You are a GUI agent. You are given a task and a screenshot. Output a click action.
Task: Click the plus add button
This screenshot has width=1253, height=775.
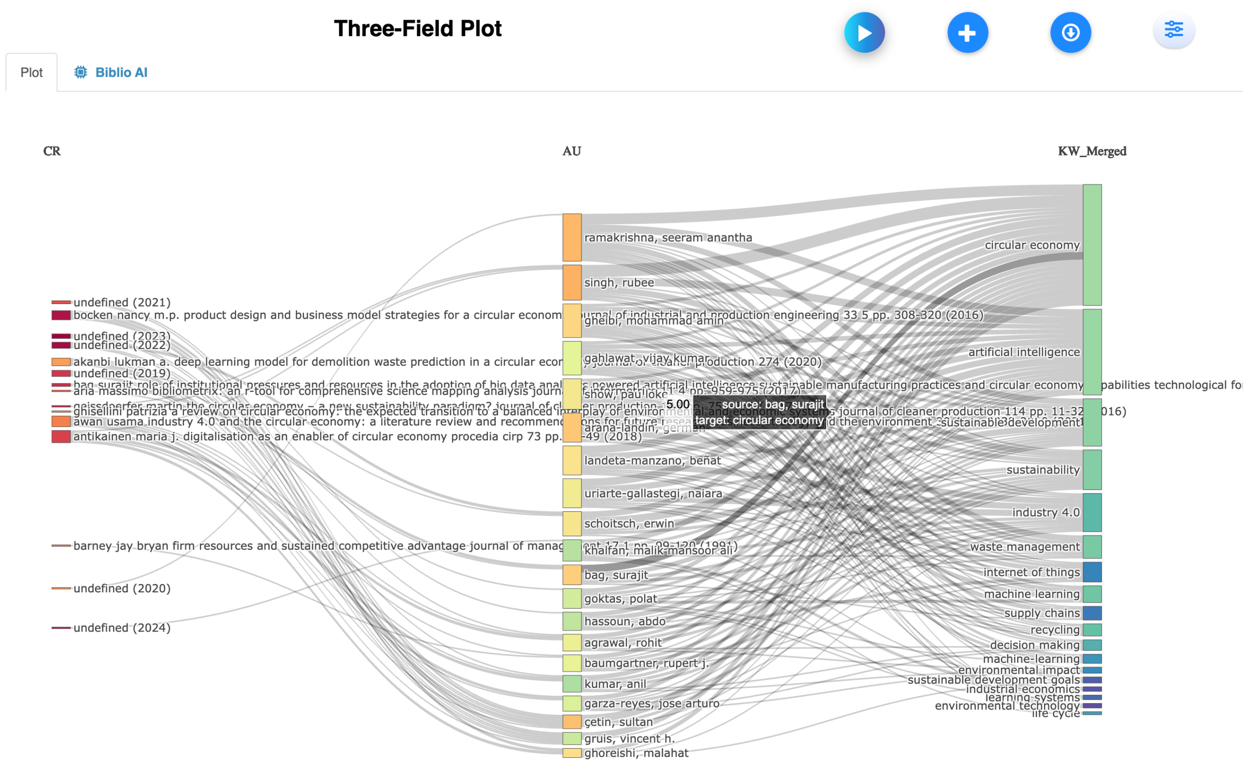967,33
